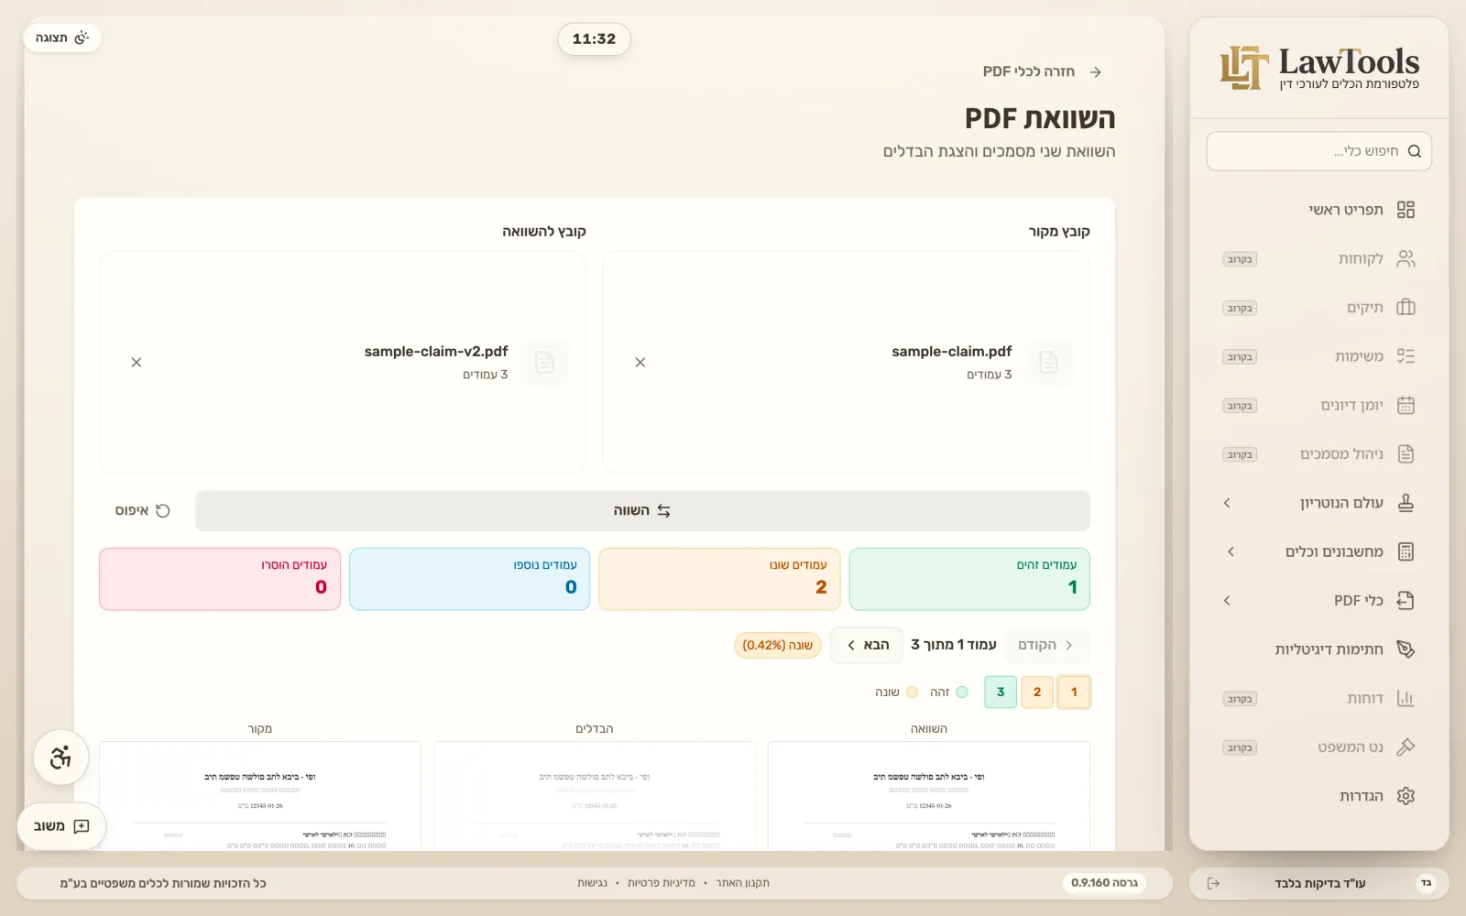
Task: Click the PDF tools file icon
Action: pyautogui.click(x=1406, y=600)
